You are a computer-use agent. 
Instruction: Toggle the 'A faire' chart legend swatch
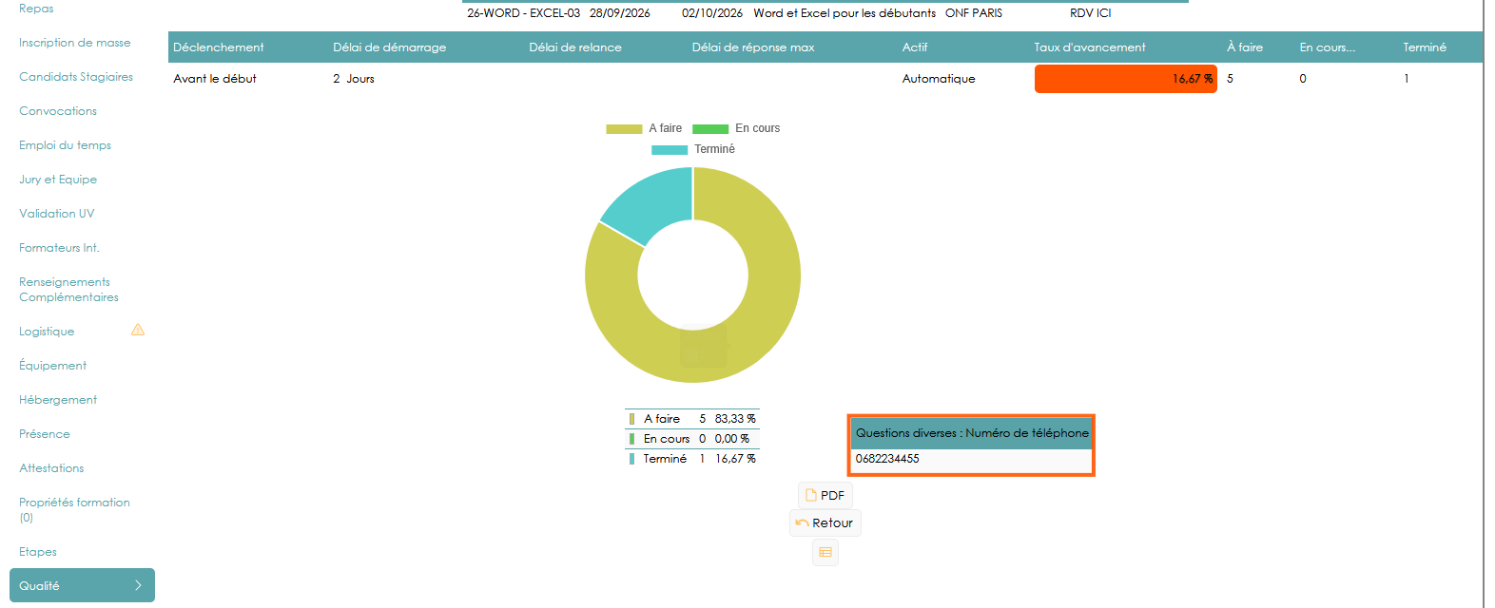624,128
